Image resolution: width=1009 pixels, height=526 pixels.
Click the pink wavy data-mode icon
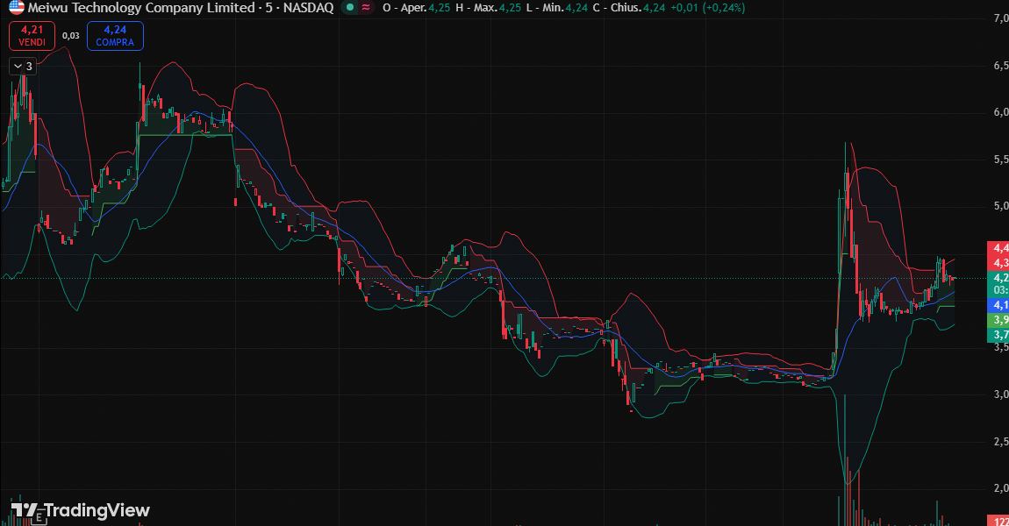(366, 8)
